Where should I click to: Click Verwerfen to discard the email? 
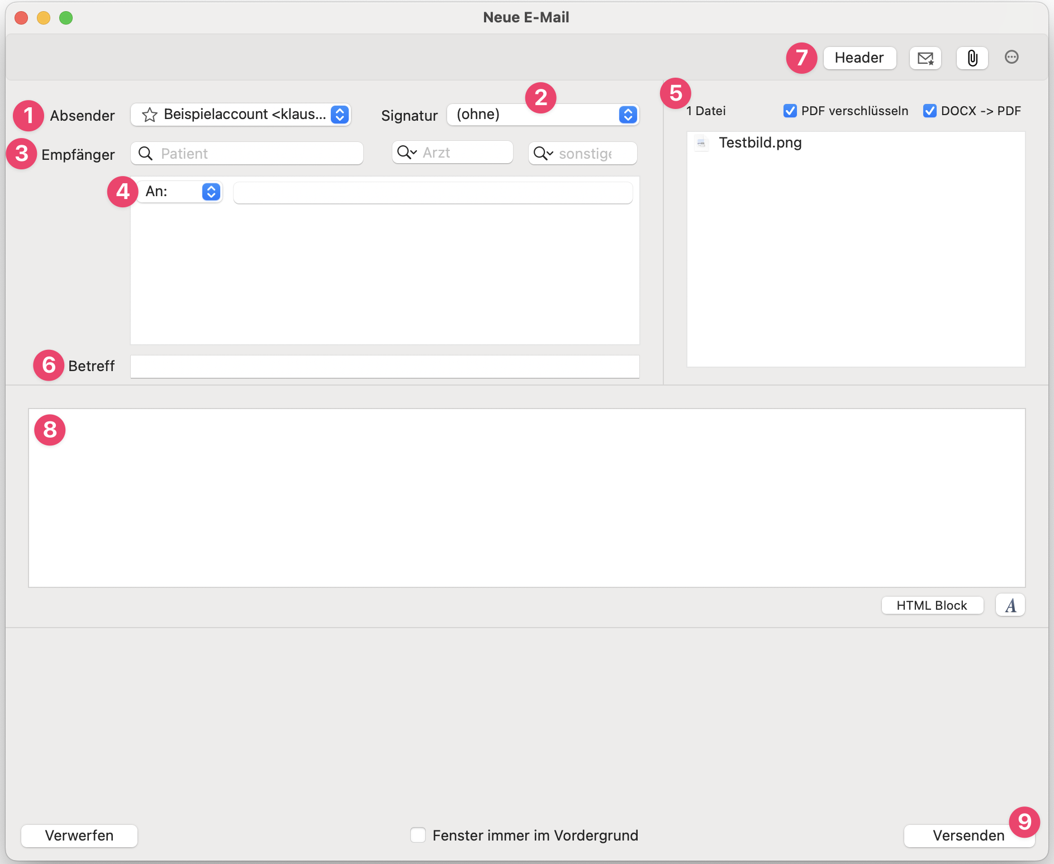(79, 835)
